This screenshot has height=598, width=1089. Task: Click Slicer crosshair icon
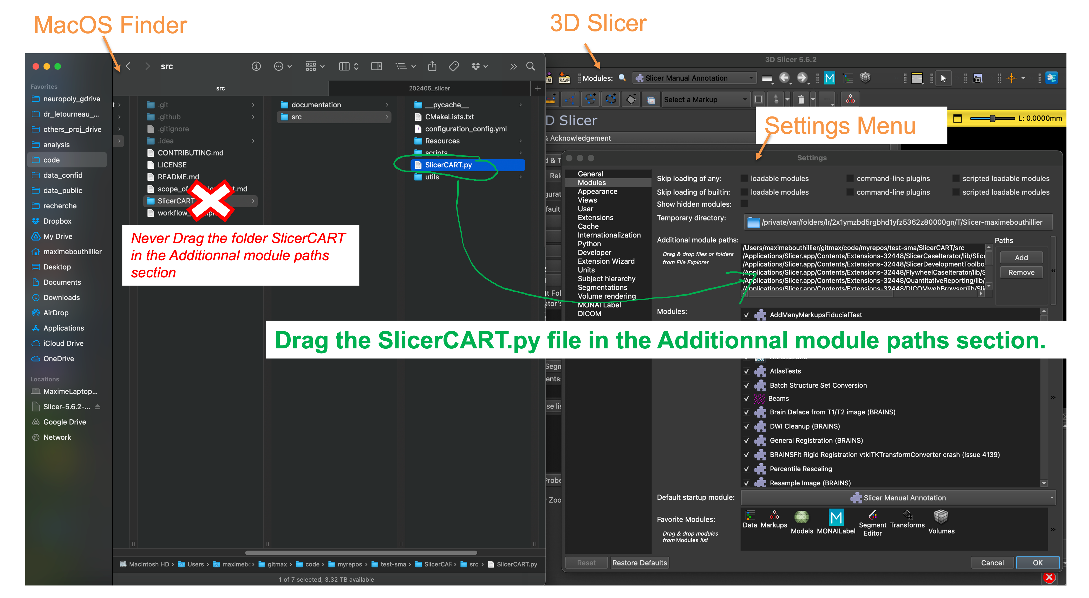1012,78
